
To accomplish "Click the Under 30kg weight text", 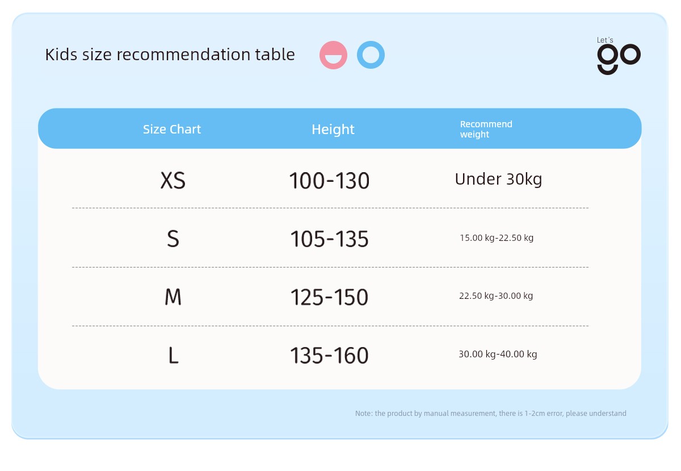I will coord(498,180).
